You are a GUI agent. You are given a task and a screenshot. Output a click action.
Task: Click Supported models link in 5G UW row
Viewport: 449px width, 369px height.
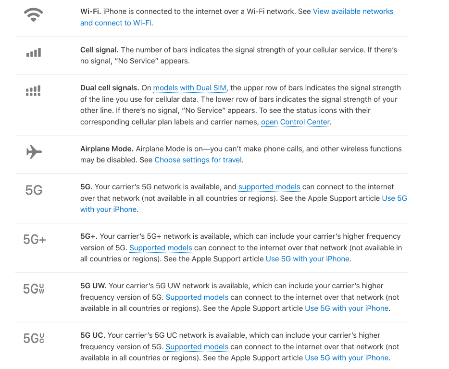coord(197,297)
